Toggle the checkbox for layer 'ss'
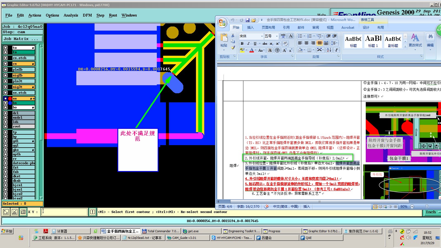Viewport: 441px width, 248px height. pos(5,98)
